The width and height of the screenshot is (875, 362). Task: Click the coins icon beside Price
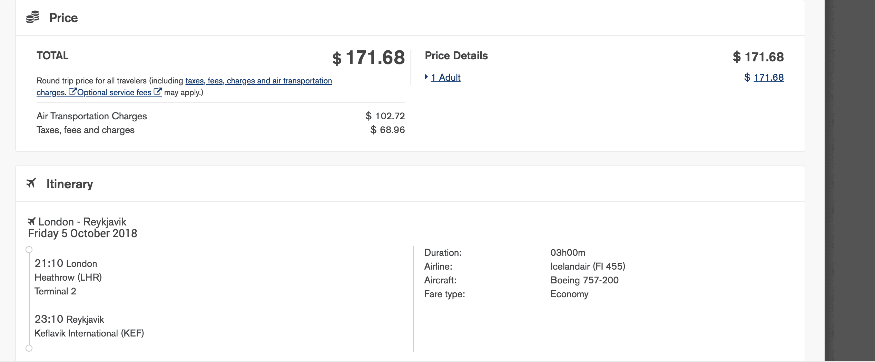point(33,17)
